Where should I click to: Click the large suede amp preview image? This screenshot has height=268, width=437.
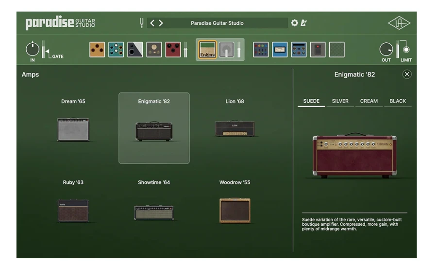click(354, 156)
